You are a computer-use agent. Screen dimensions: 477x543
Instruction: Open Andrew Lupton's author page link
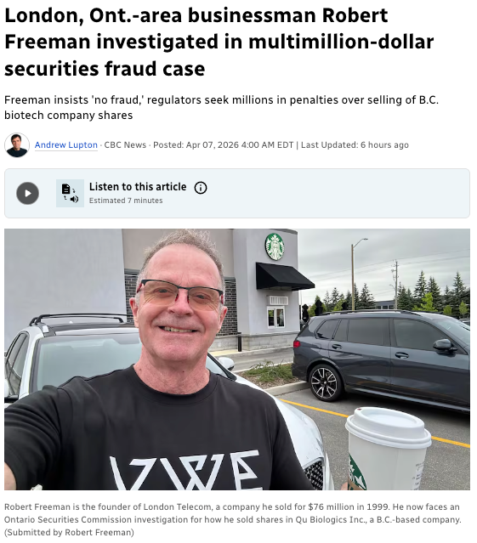point(65,144)
